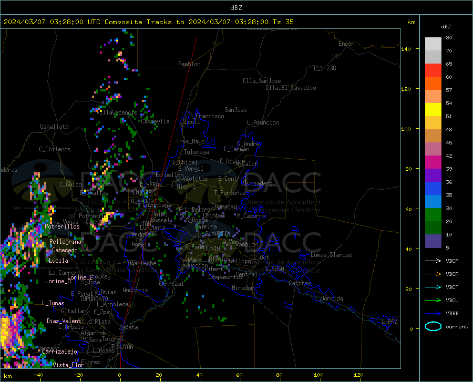This screenshot has height=382, width=473.
Task: Click the 'Ramblon' label near top
Action: [x=189, y=64]
